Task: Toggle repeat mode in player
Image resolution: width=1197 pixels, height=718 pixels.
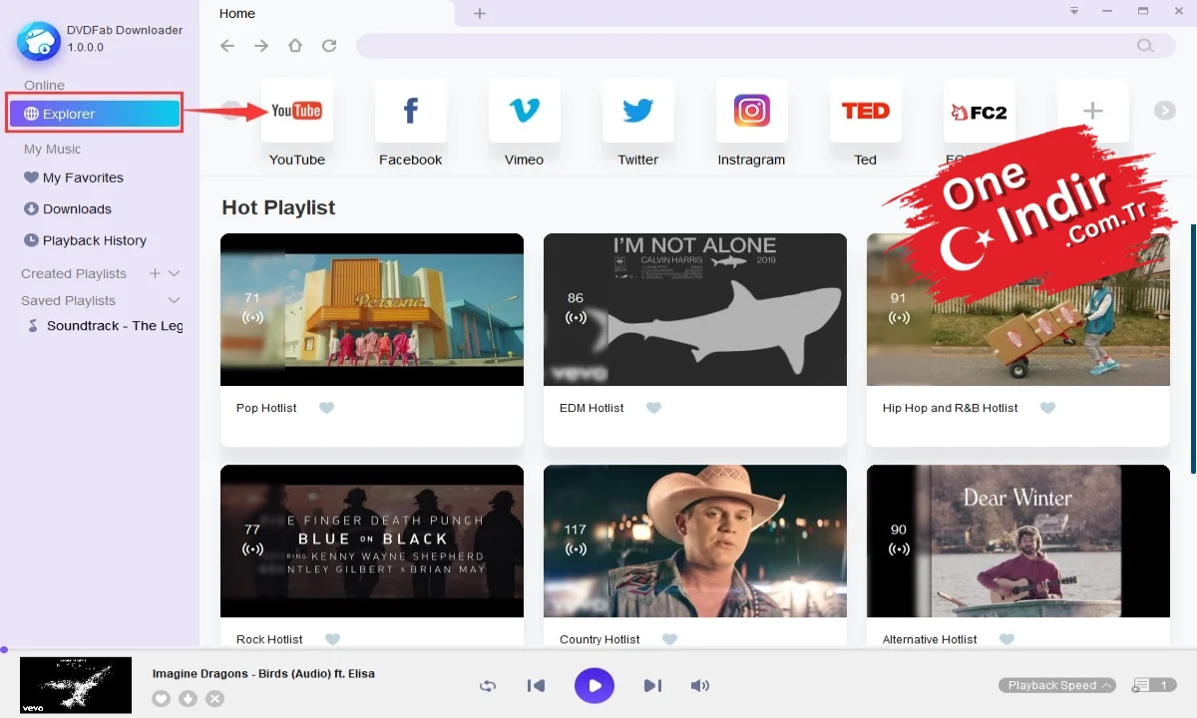Action: (x=488, y=686)
